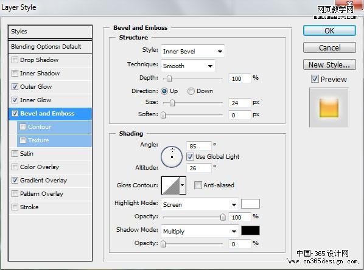The image size is (364, 270).
Task: Click the white Highlight Mode color swatch
Action: click(x=250, y=204)
